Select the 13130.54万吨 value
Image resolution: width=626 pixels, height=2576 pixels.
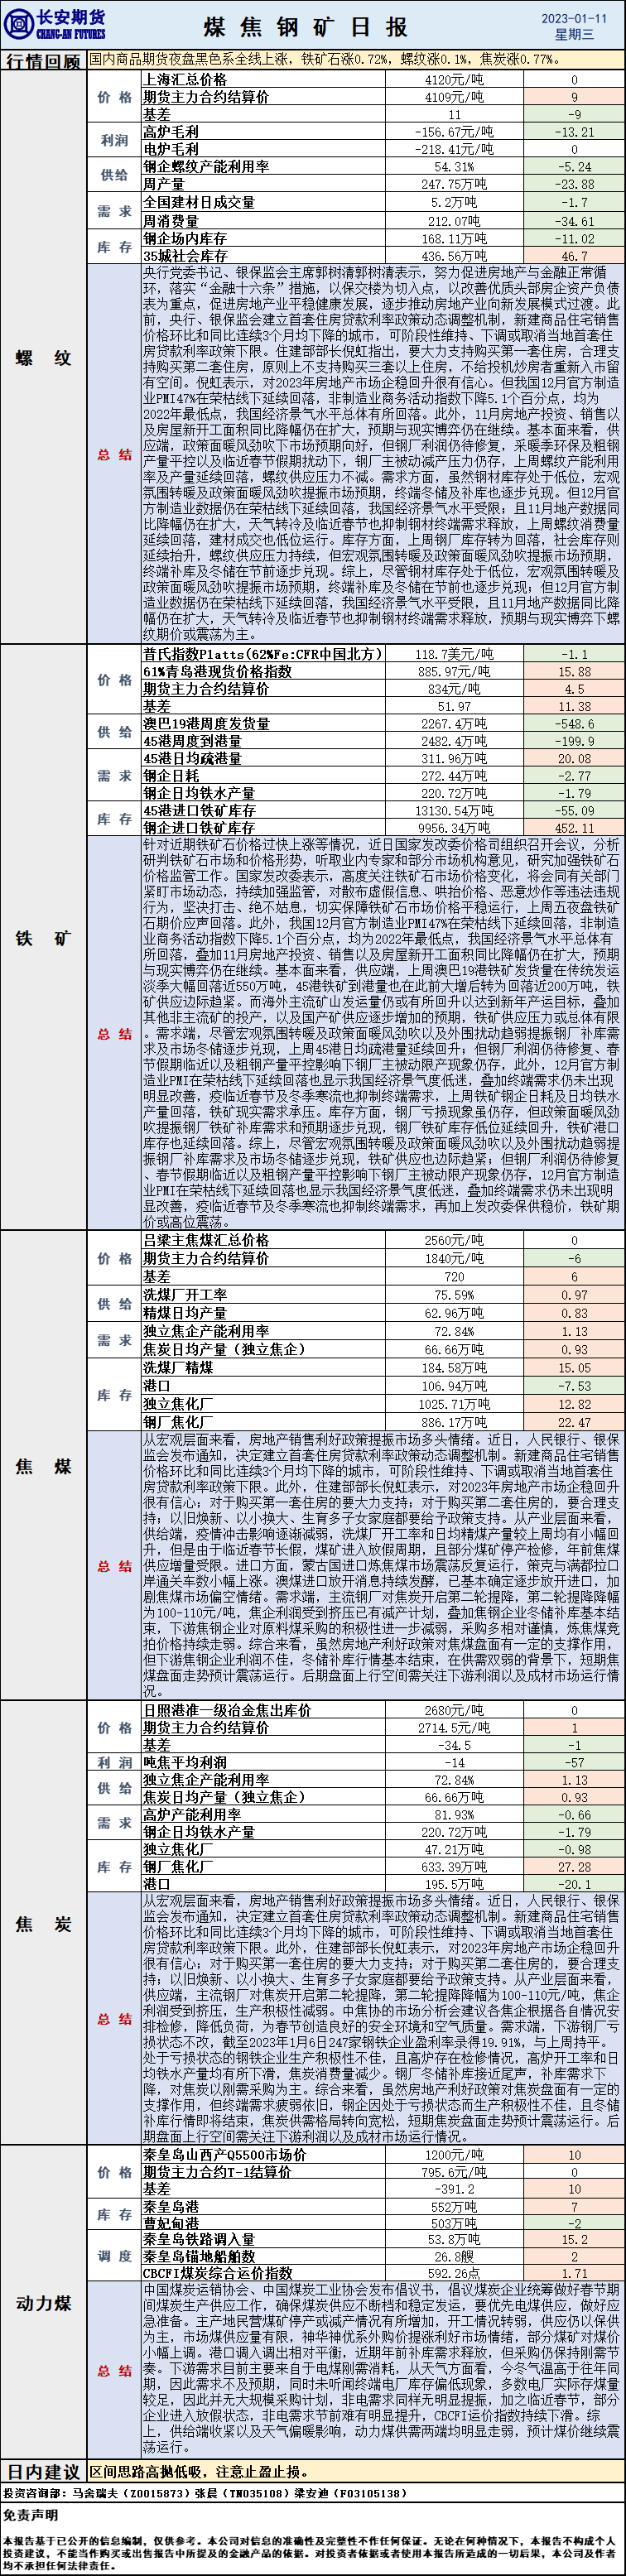click(454, 811)
